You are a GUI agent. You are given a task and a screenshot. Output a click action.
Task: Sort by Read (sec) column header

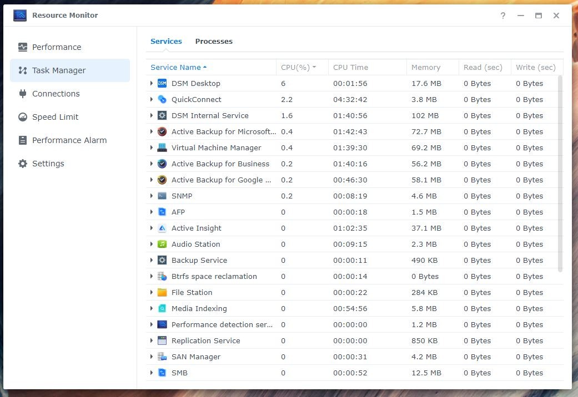tap(485, 68)
